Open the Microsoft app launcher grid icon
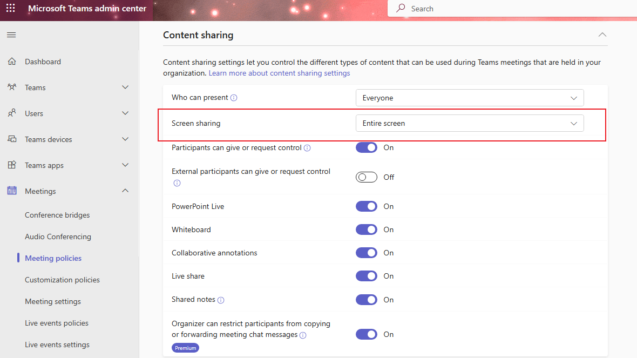The height and width of the screenshot is (358, 637). click(x=10, y=9)
